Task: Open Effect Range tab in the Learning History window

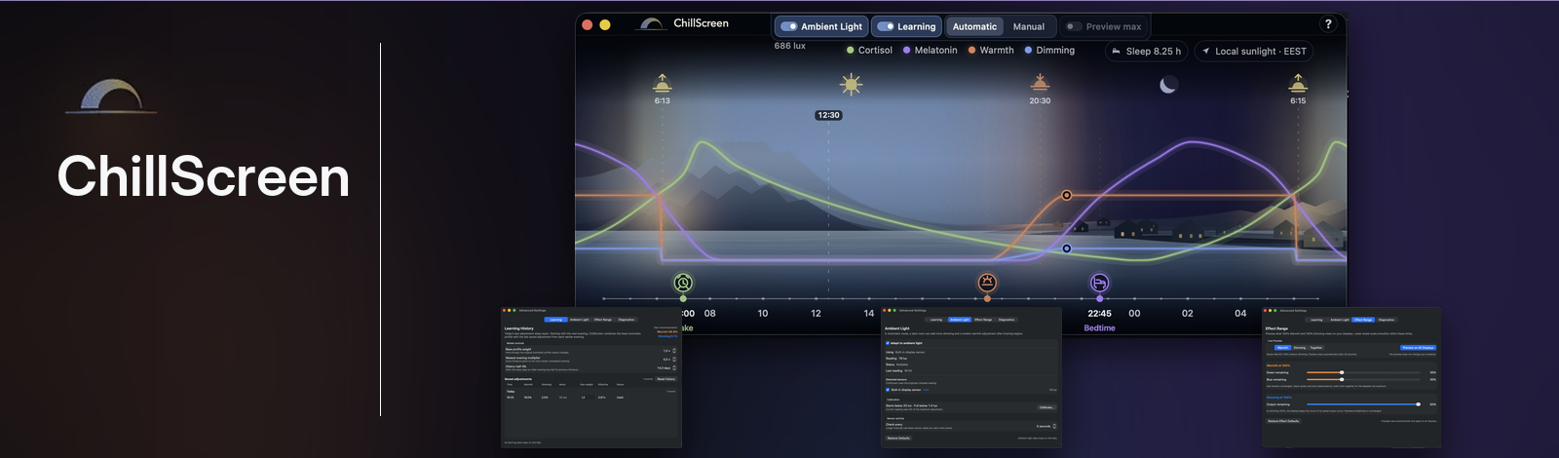Action: pyautogui.click(x=603, y=320)
